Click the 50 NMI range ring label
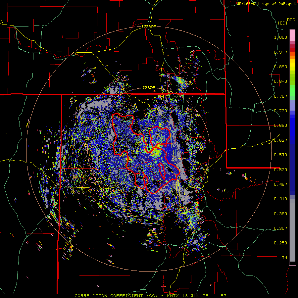Viewport: 298px width, 298px height. pyautogui.click(x=149, y=88)
